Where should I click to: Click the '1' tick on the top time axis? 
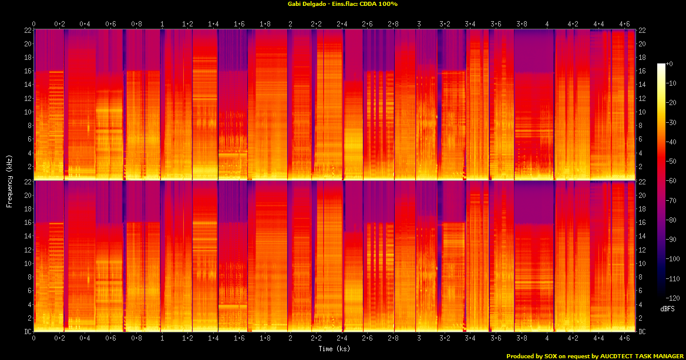(162, 23)
